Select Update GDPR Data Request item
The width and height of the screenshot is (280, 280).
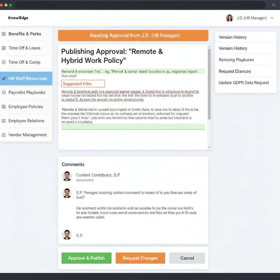pos(244,83)
